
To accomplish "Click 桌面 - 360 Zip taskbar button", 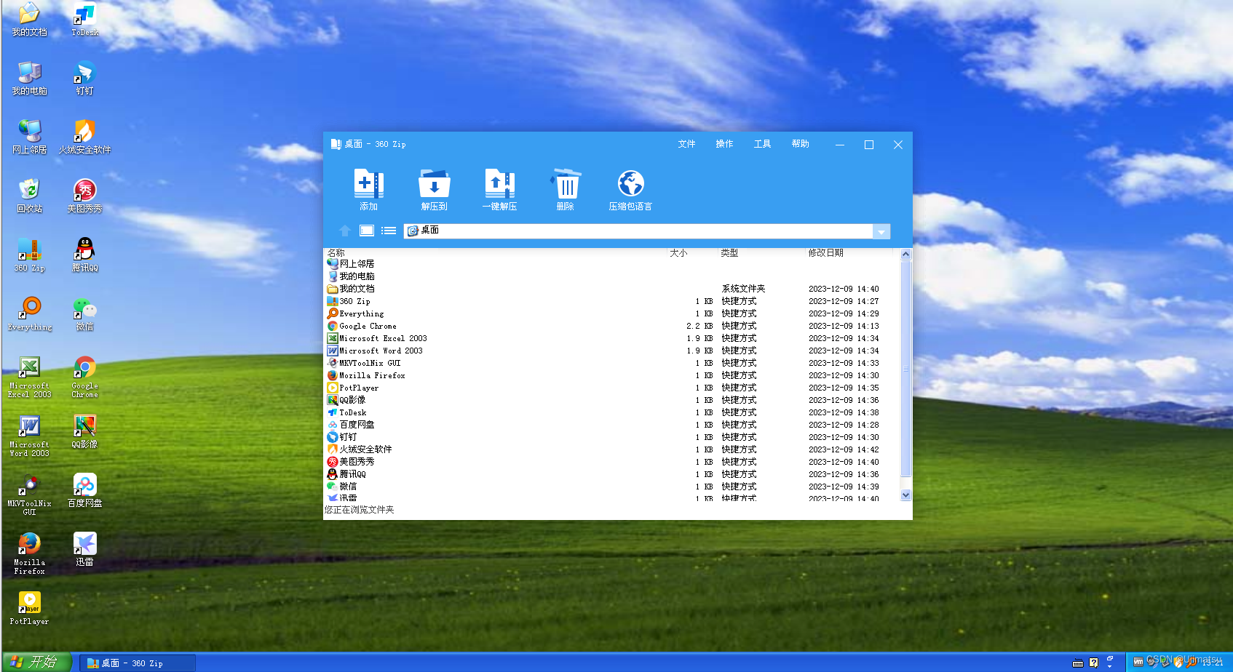I will [x=138, y=663].
